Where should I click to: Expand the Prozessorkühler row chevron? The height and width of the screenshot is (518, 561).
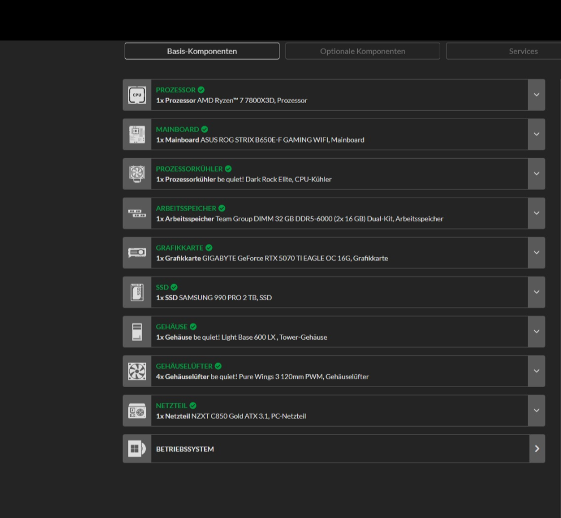pos(537,174)
